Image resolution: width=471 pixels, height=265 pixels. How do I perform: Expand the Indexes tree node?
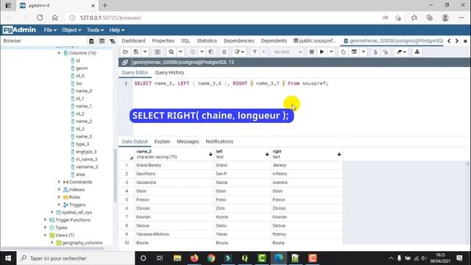59,190
